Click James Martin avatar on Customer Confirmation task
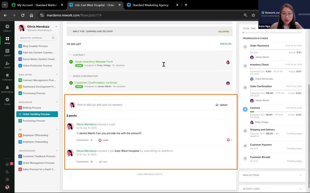The image size is (310, 193). point(228,83)
